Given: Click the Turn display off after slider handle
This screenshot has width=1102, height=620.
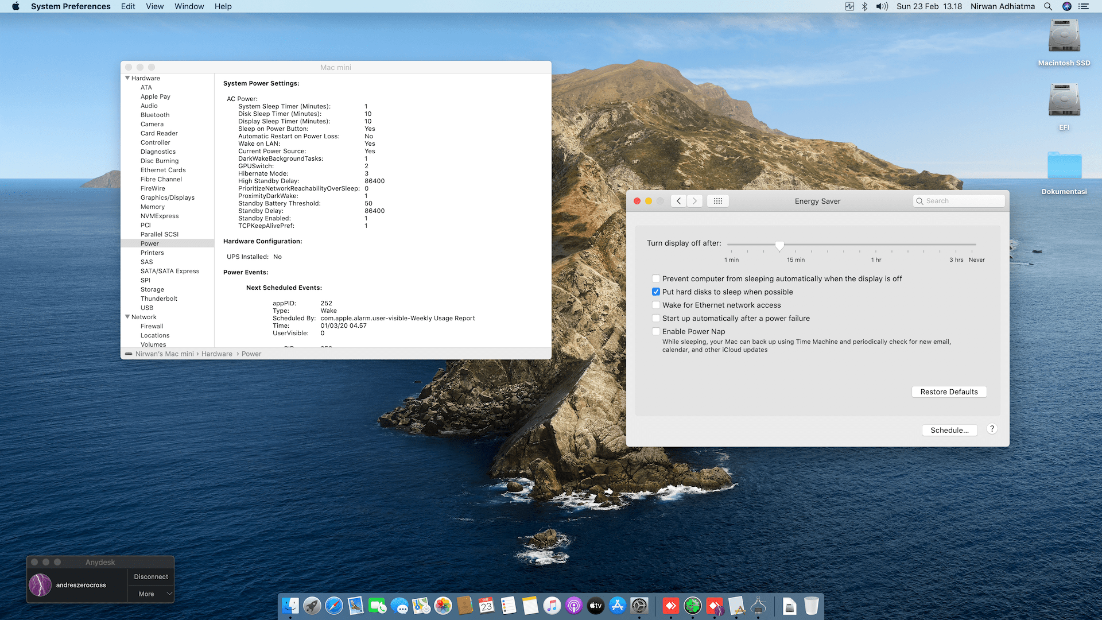Looking at the screenshot, I should click(x=779, y=245).
